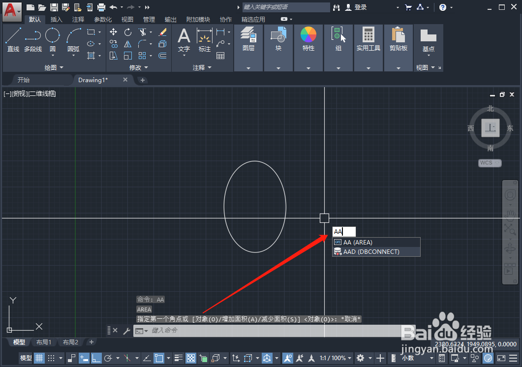Select the Line (直线) drawing tool
522x367 pixels.
coord(13,40)
